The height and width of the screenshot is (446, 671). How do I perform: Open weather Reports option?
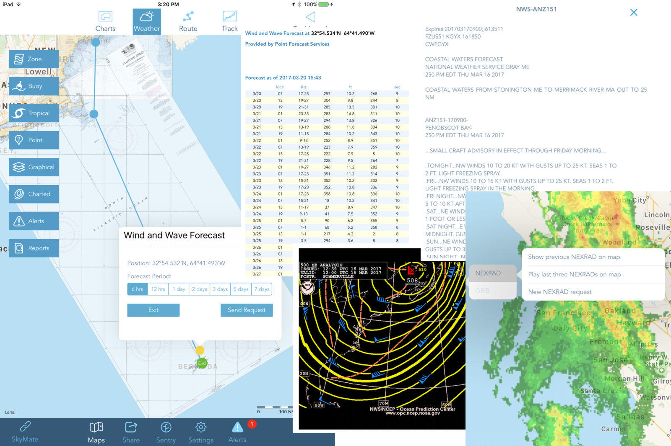(34, 248)
